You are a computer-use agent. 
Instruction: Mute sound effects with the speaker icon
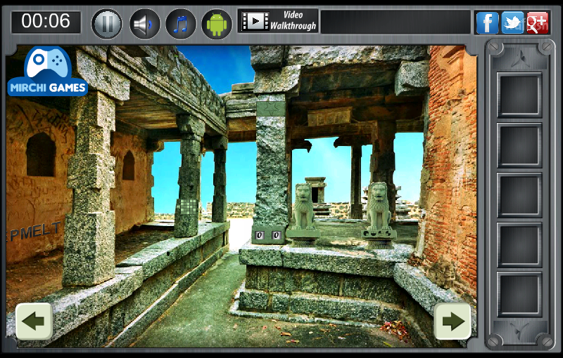(144, 24)
